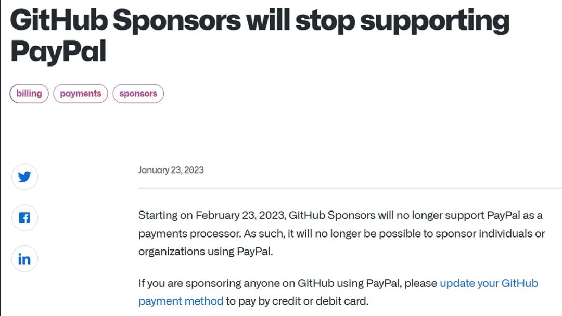Click the LinkedIn share icon
The height and width of the screenshot is (316, 562).
tap(24, 259)
